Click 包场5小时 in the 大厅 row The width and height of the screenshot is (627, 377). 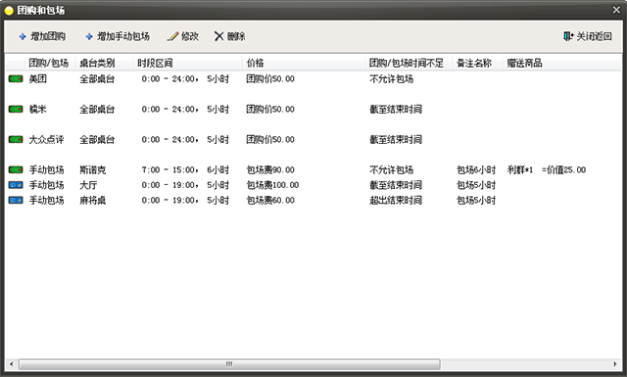point(476,185)
